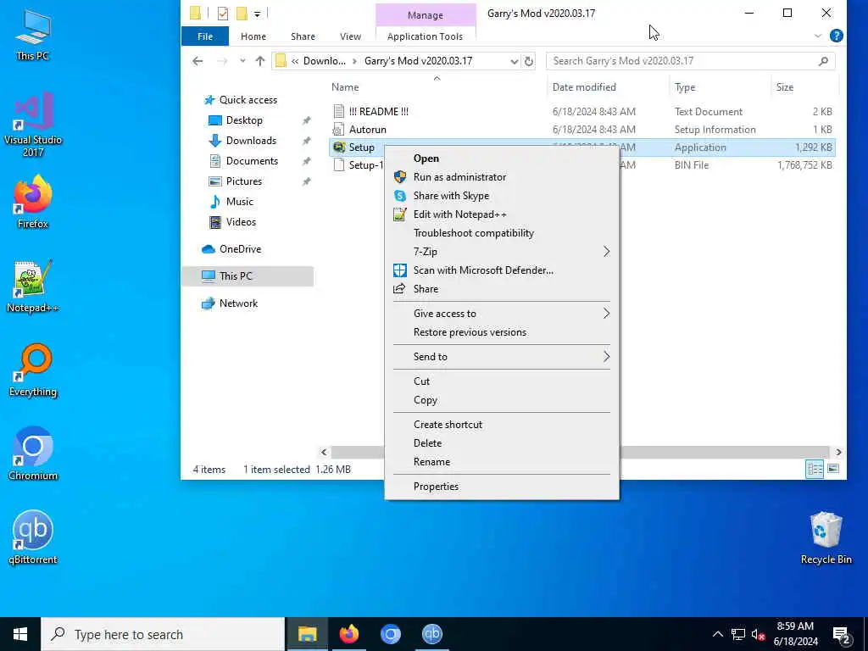The image size is (868, 651).
Task: Click File Explorer icon in taskbar
Action: click(307, 634)
